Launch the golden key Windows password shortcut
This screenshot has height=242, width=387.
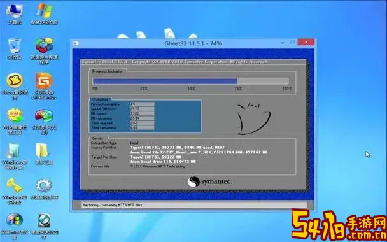click(15, 191)
